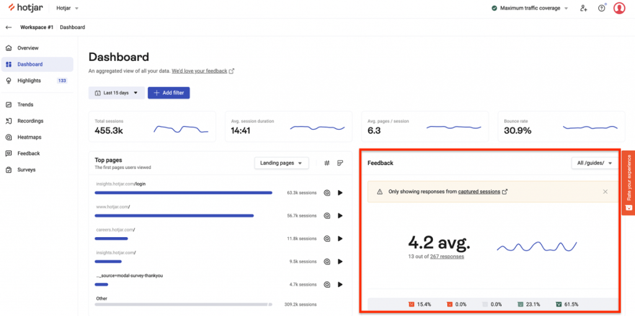Open Maximum traffic coverage dropdown
The height and width of the screenshot is (316, 635).
[x=530, y=8]
